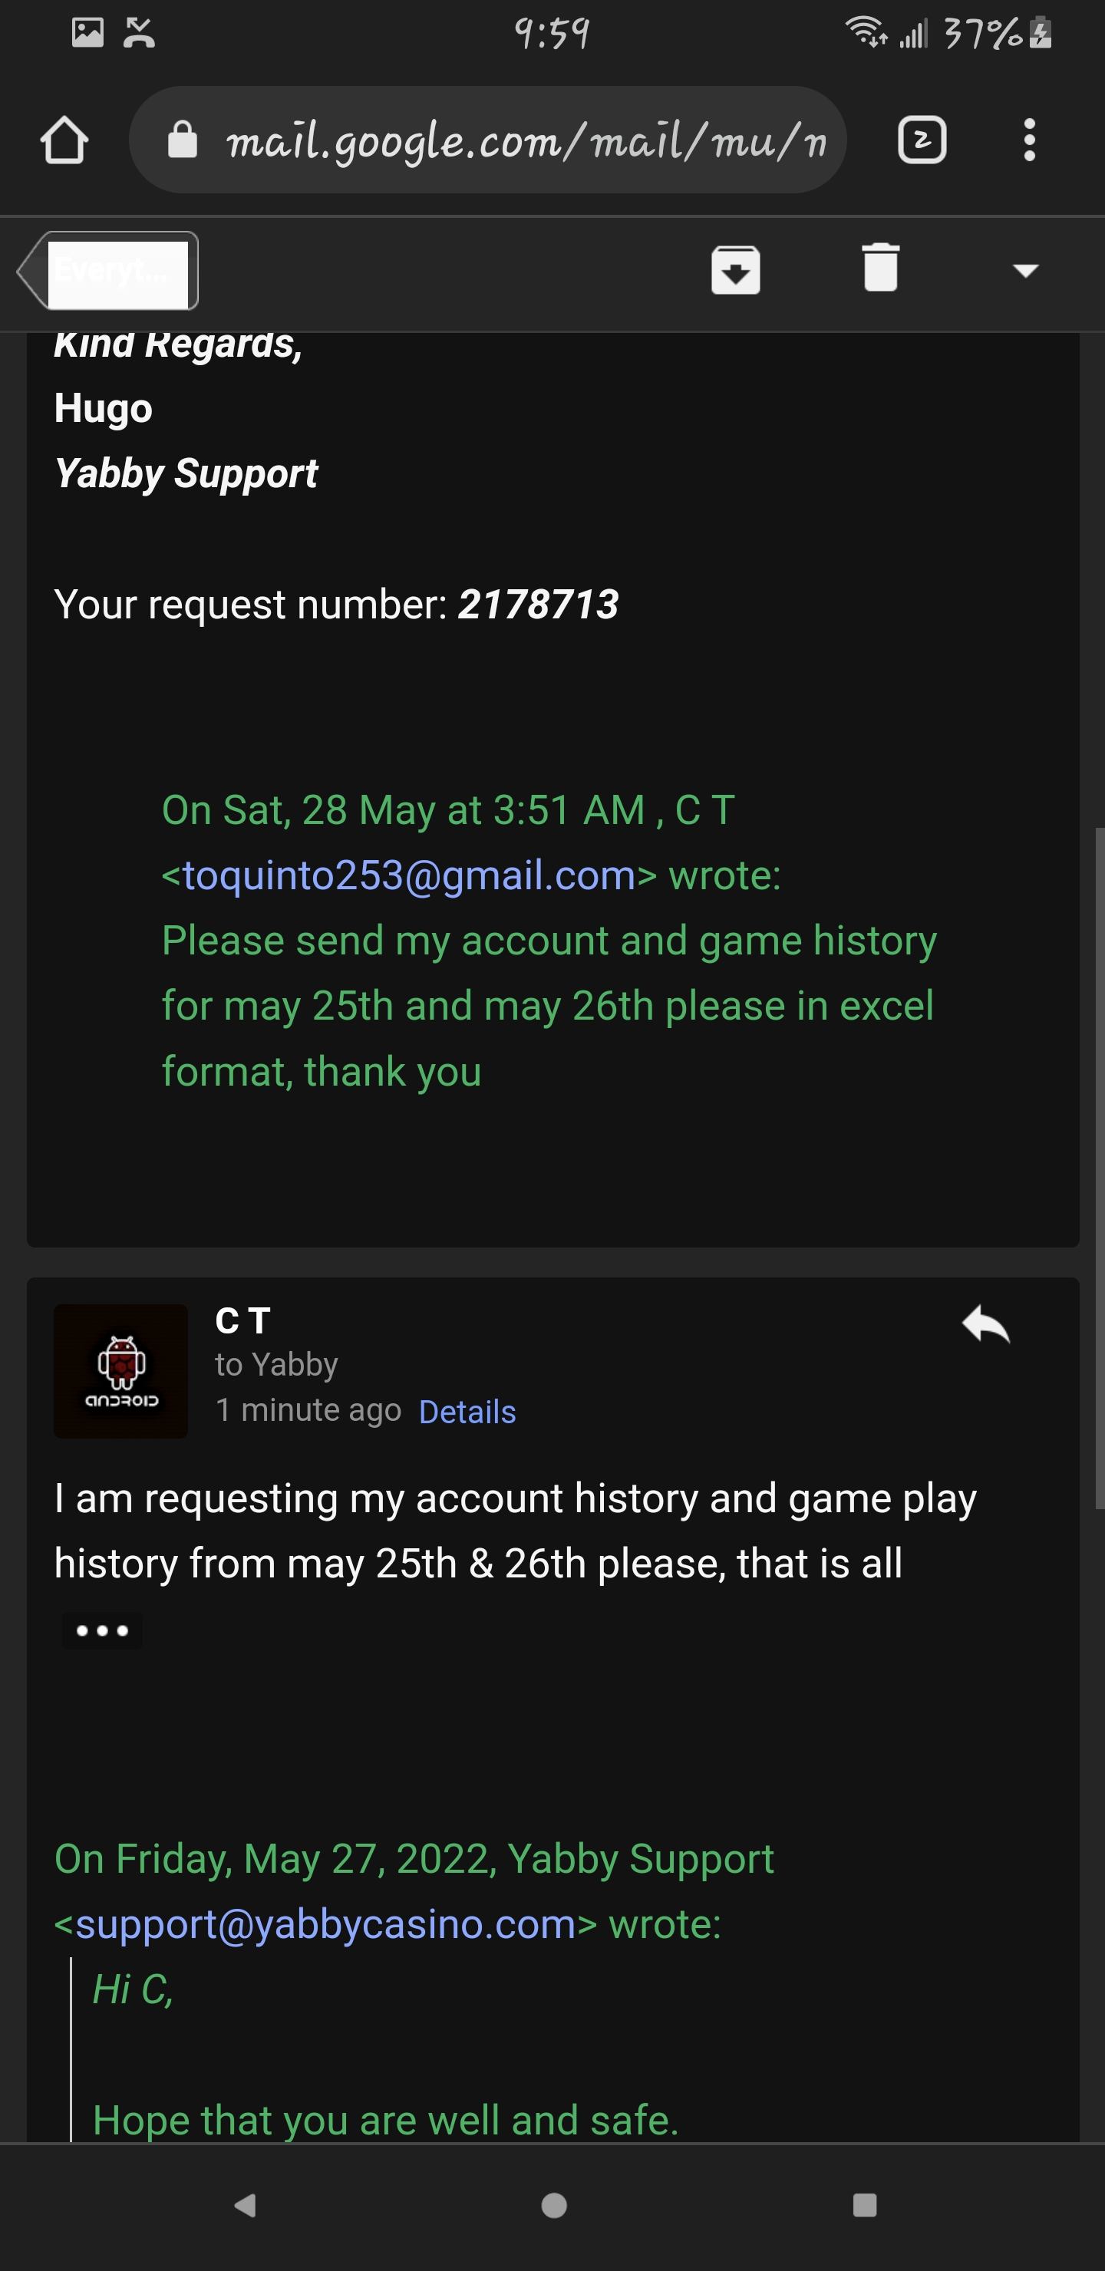The height and width of the screenshot is (2271, 1105).
Task: Go back to the mailbox list
Action: point(108,271)
